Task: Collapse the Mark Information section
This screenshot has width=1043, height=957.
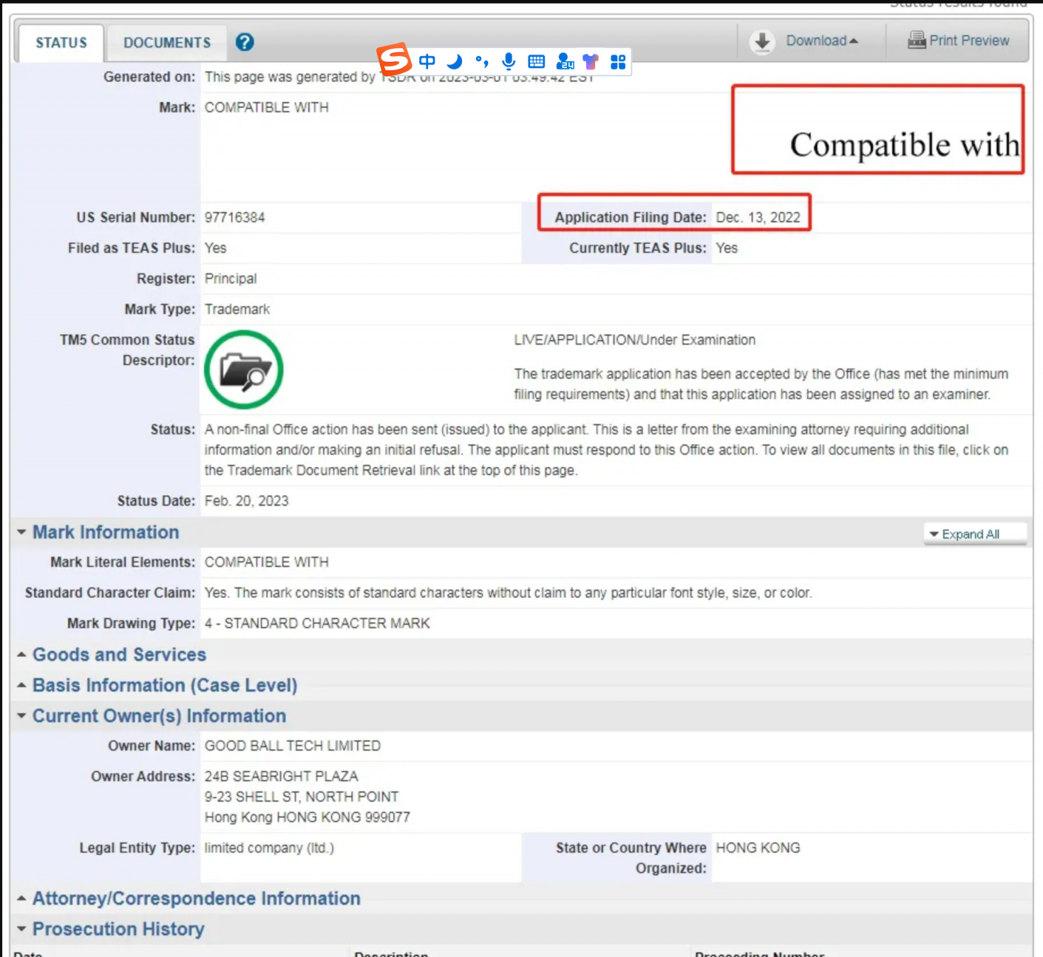Action: (106, 532)
